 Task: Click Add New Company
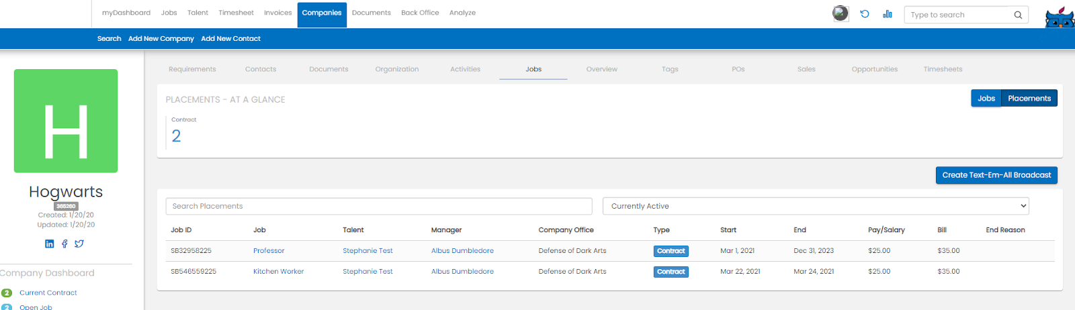pos(161,38)
